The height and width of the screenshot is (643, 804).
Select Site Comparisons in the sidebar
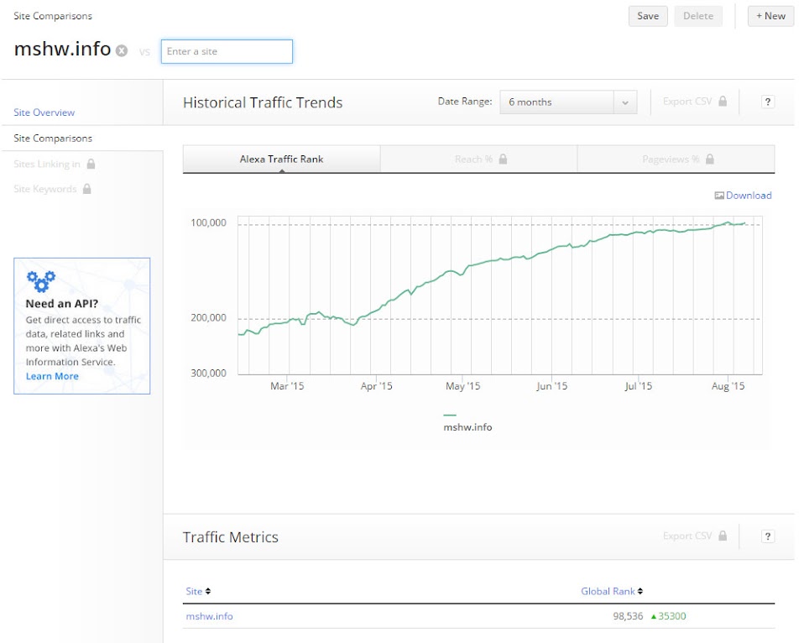coord(53,139)
